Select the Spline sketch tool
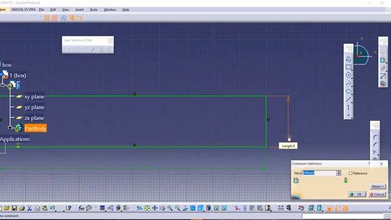 coord(348,83)
